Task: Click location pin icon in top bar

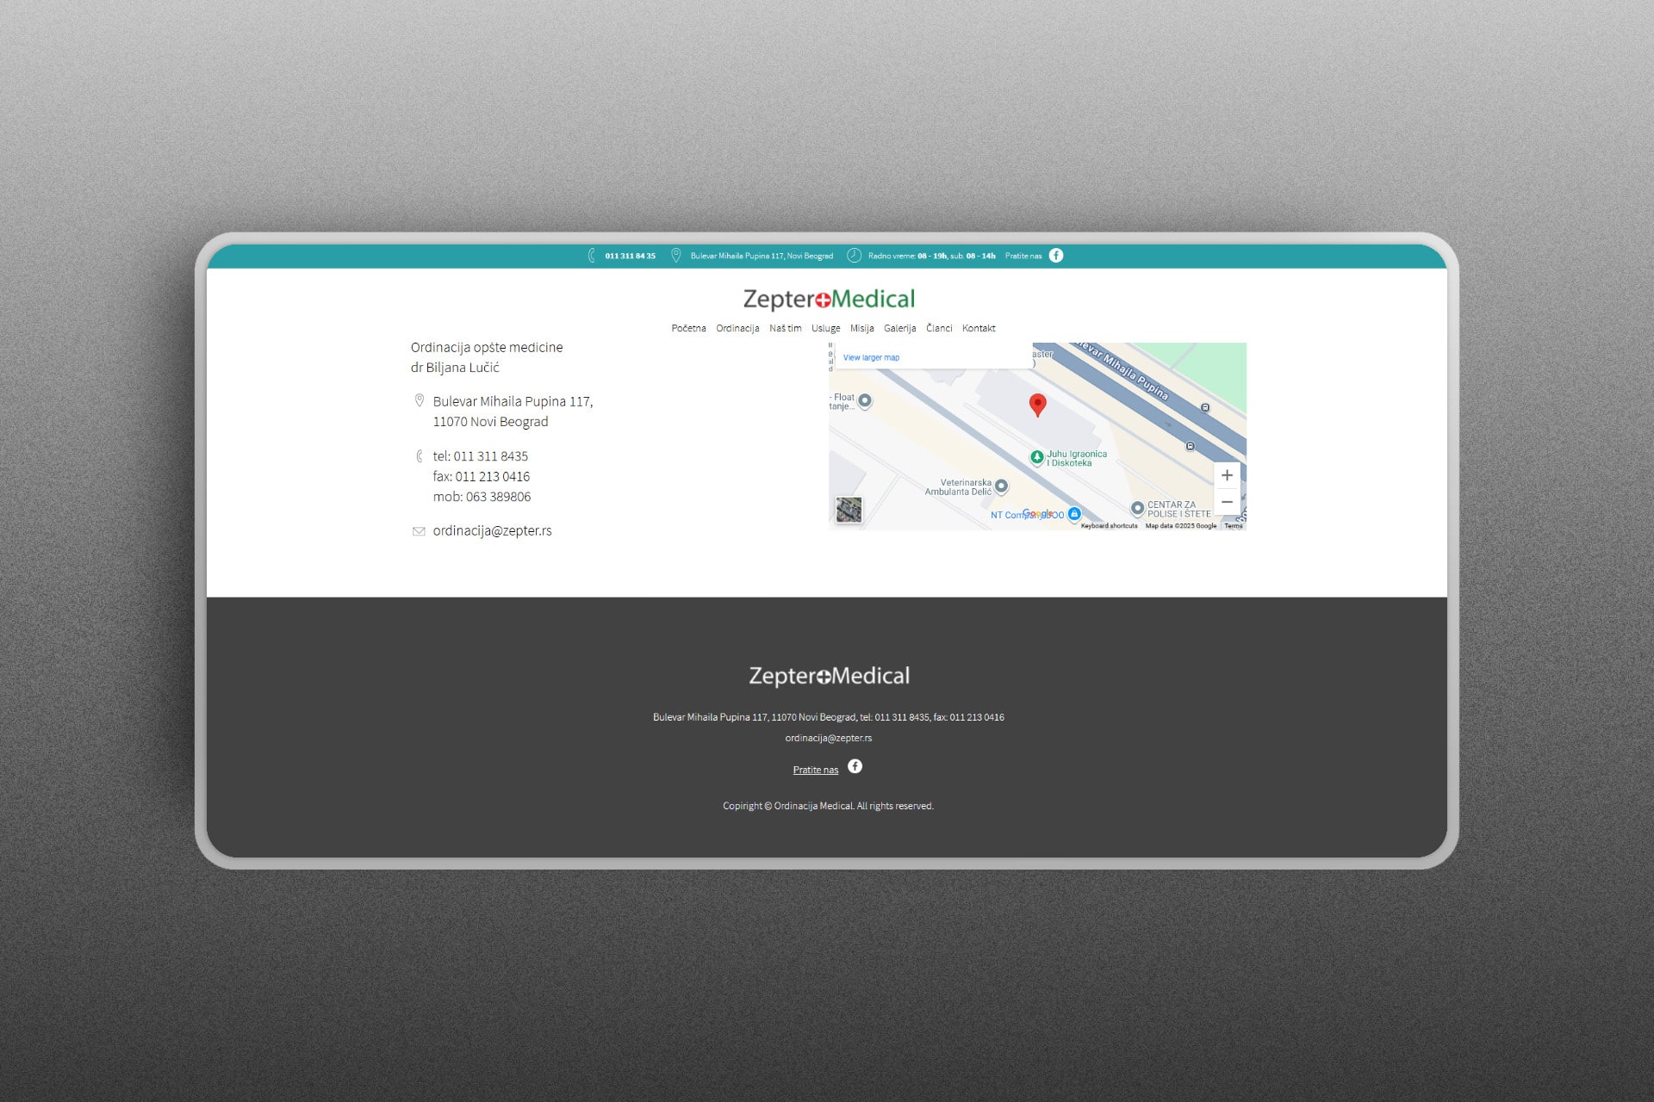Action: 675,255
